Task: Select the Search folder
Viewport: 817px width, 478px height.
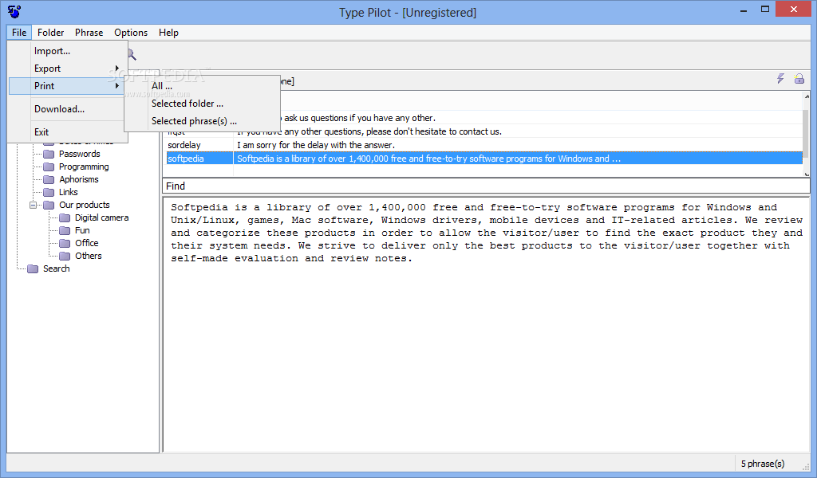Action: coord(57,268)
